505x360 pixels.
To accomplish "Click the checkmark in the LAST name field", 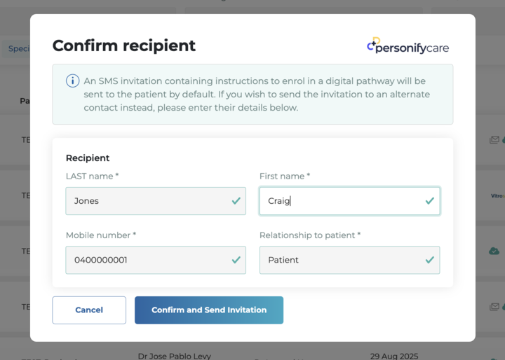I will click(236, 201).
